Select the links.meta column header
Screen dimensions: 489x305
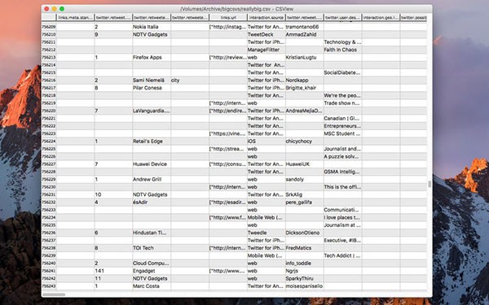pos(76,18)
